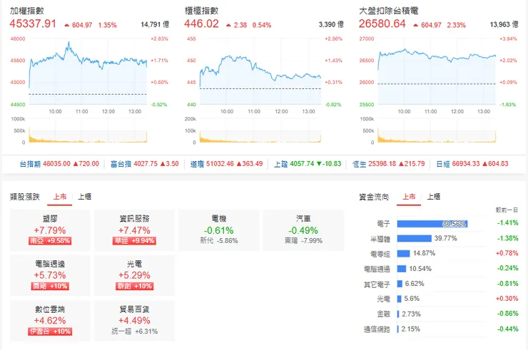Select the 上櫃 tab under 類股漲跌
Screen dimensions: 528x350
pyautogui.click(x=84, y=197)
